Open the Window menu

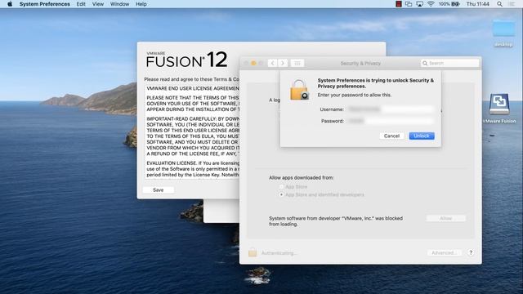pos(119,4)
